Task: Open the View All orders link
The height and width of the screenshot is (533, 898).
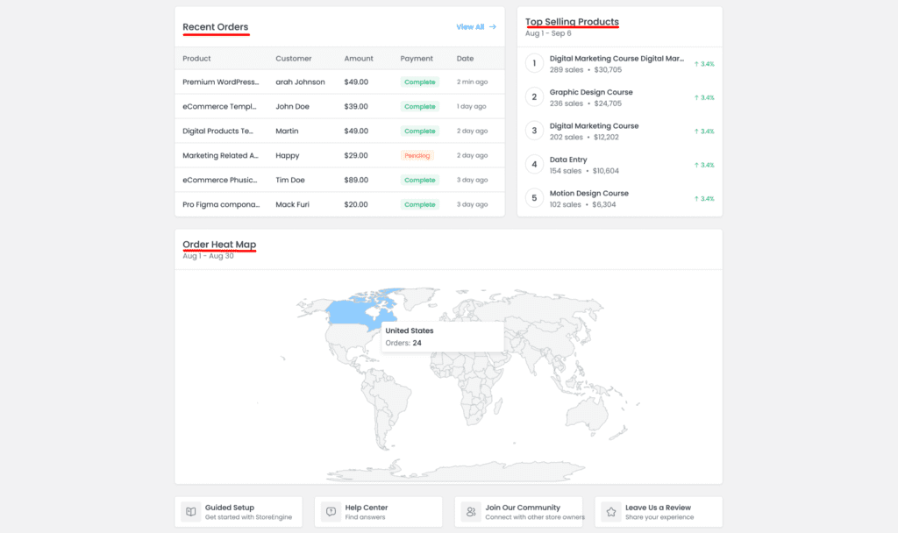Action: pos(470,27)
